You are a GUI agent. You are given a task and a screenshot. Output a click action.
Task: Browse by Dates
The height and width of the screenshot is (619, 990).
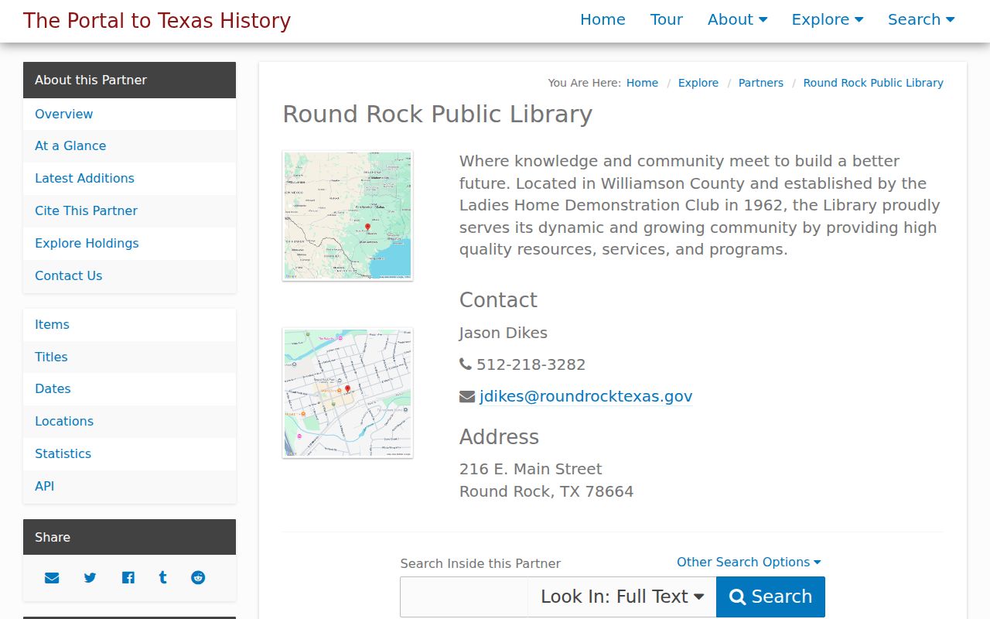(x=129, y=389)
